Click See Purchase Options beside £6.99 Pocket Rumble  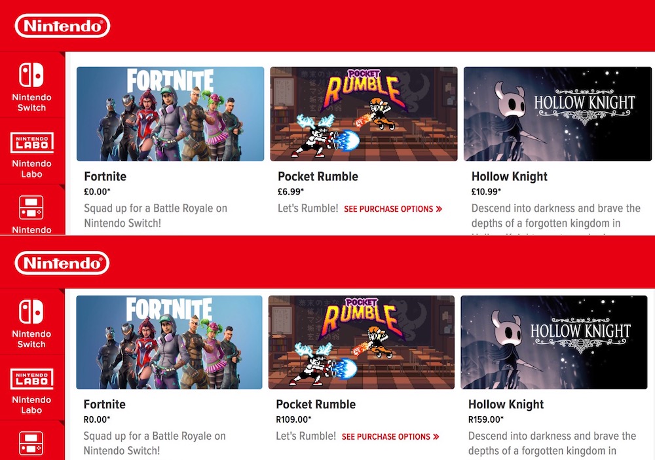tap(392, 209)
